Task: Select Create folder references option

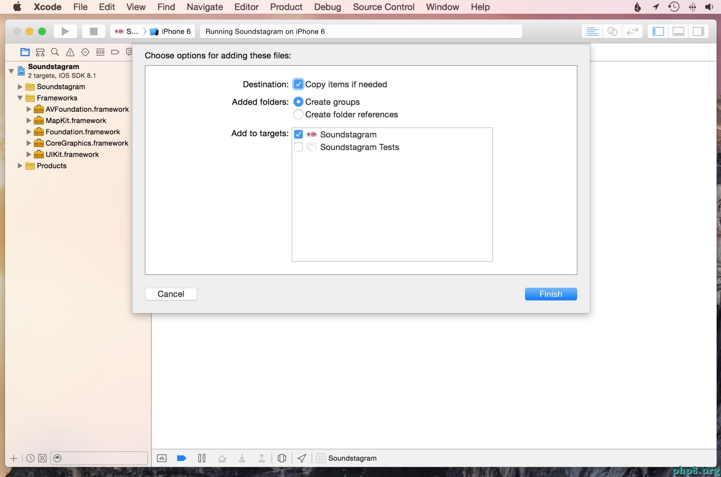Action: [x=298, y=115]
